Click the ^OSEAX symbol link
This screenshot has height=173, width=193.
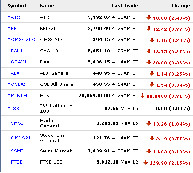[17, 84]
